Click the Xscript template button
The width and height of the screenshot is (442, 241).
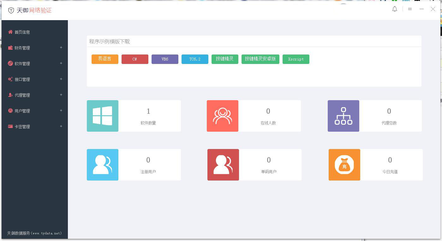(x=296, y=59)
